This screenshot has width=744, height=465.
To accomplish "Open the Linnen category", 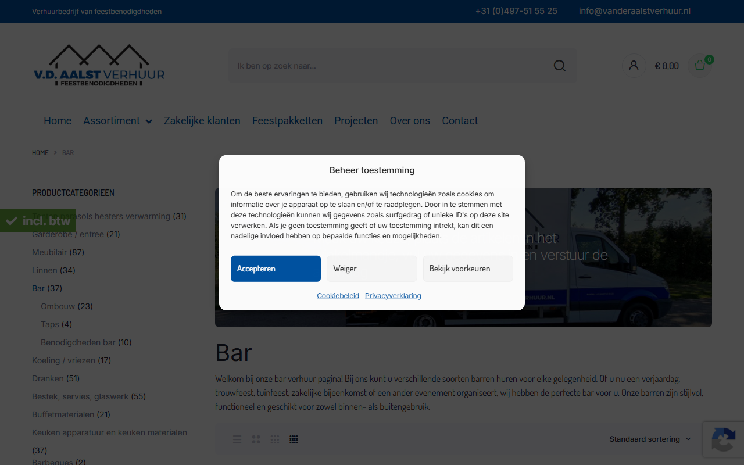I will (x=45, y=270).
